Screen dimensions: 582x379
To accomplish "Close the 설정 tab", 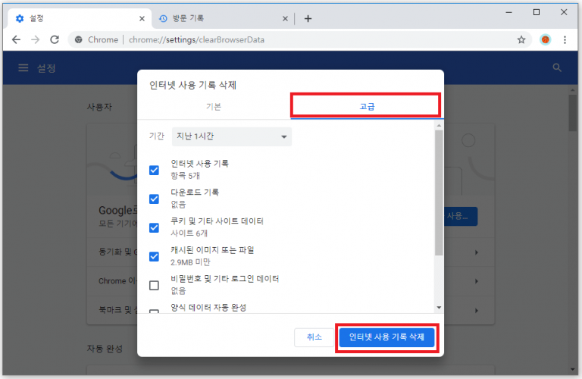I will [142, 18].
